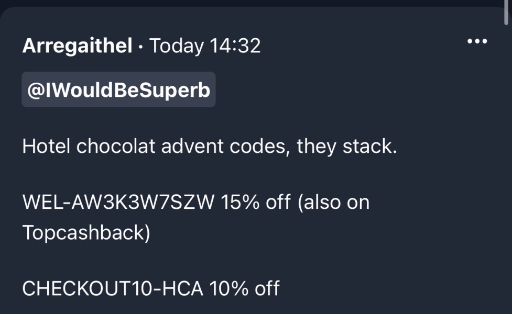Viewport: 512px width, 314px height.
Task: Click the dot separator after Arregaithel
Action: 140,46
